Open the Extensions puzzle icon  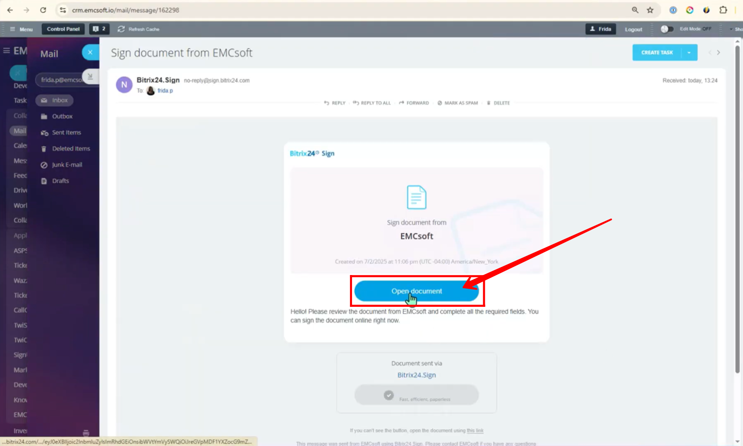pyautogui.click(x=723, y=10)
